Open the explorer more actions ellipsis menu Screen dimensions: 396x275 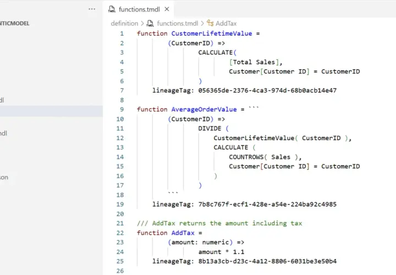coord(92,9)
